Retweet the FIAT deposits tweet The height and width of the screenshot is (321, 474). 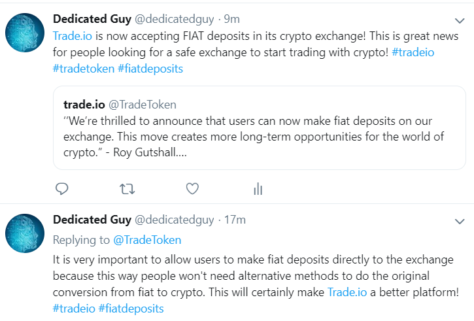pos(127,189)
